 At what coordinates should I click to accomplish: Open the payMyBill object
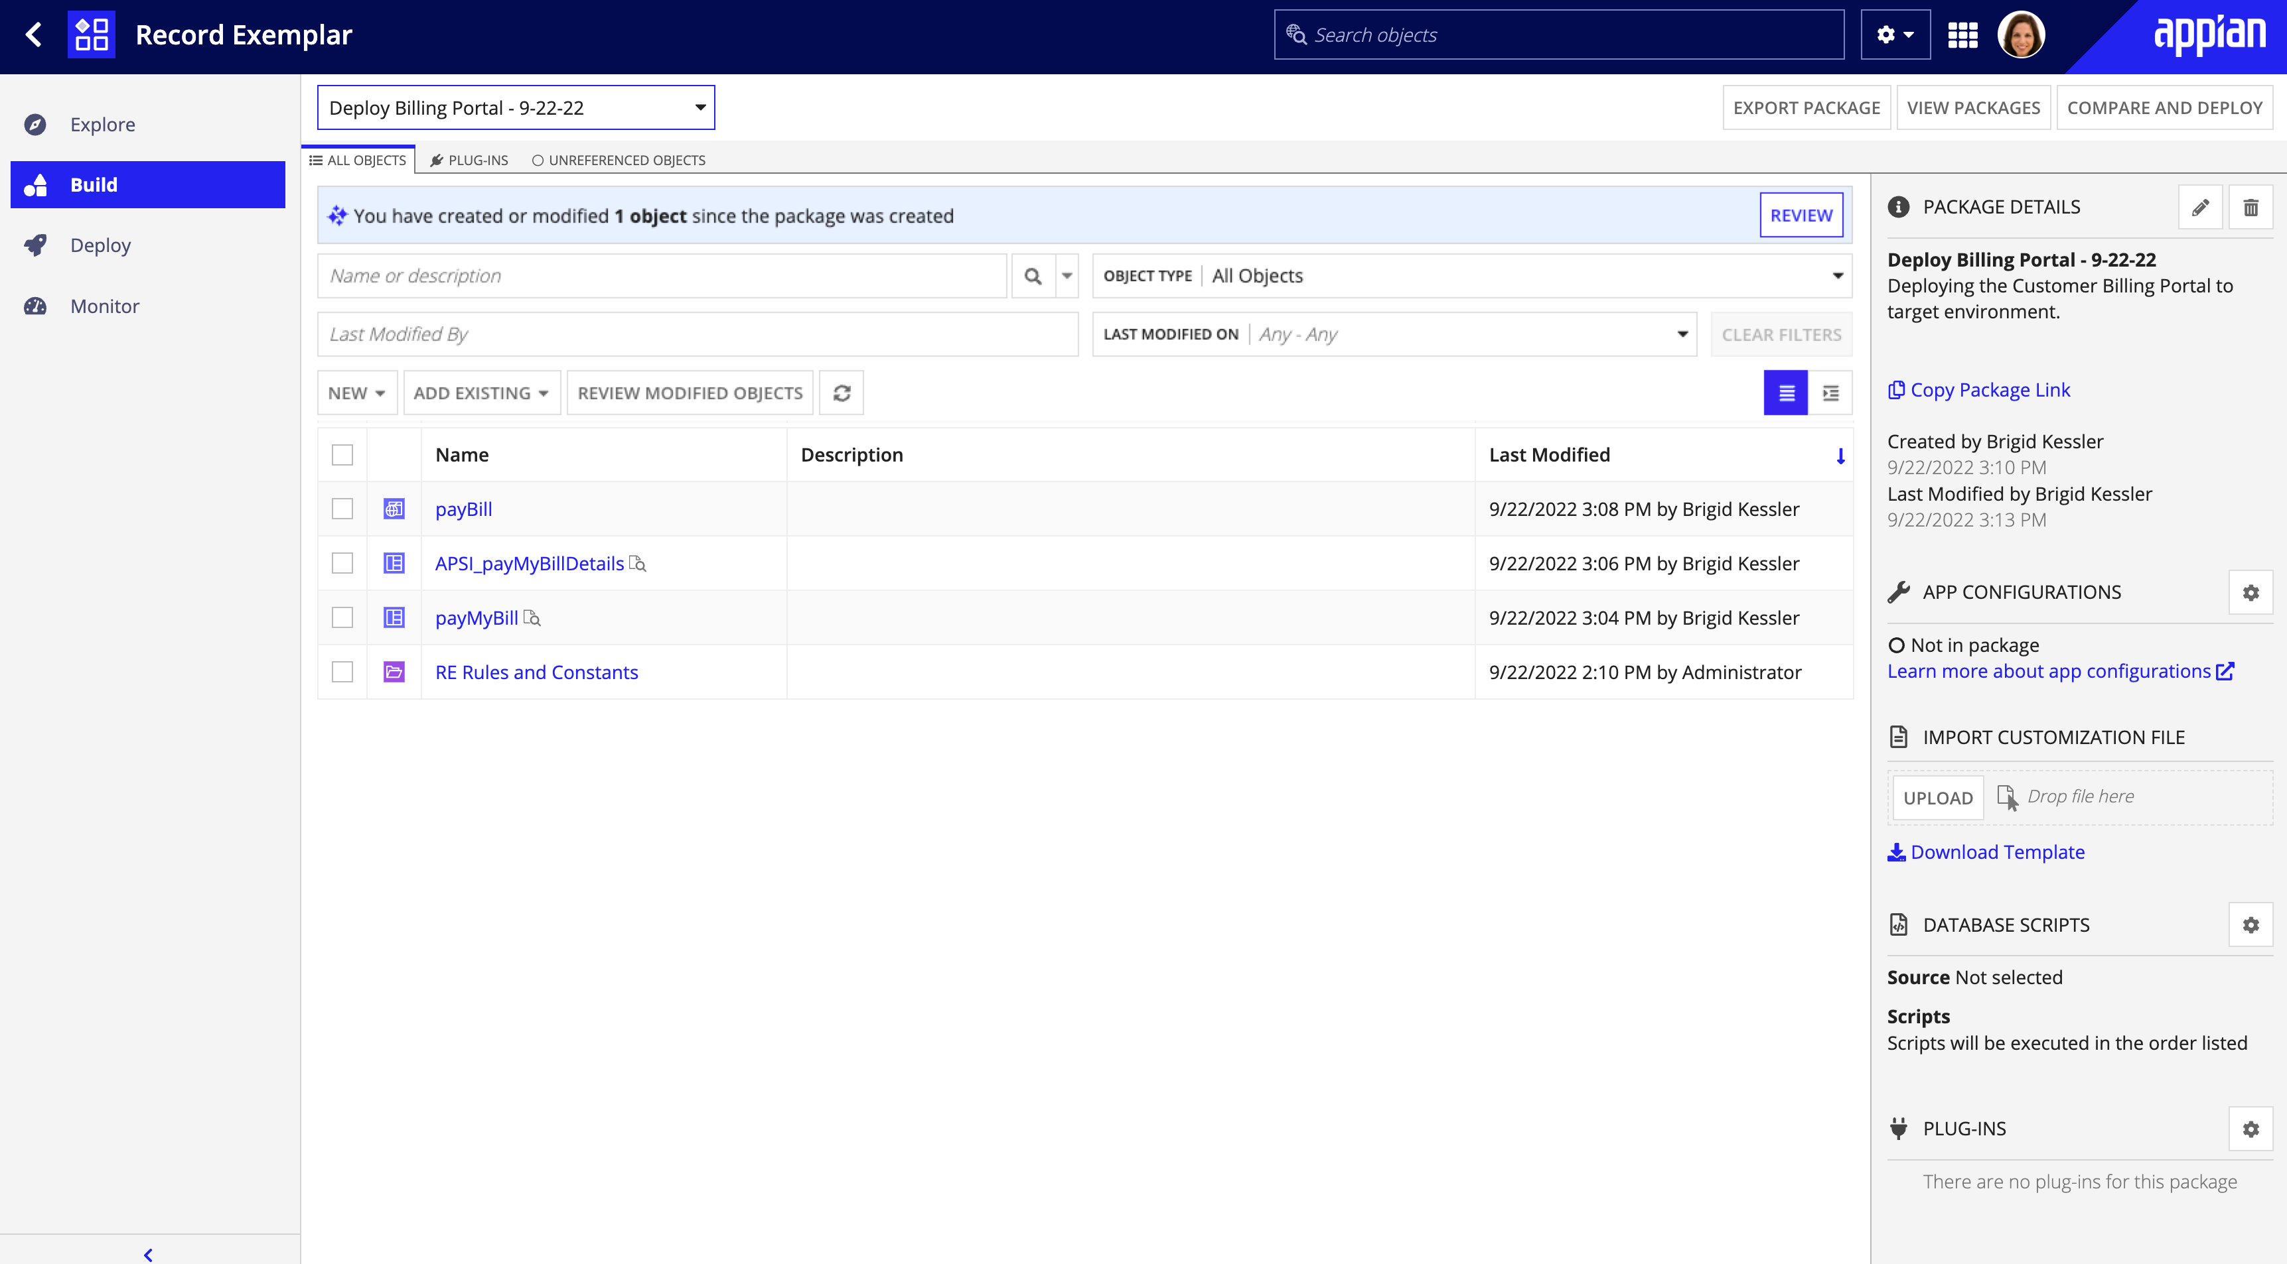477,617
